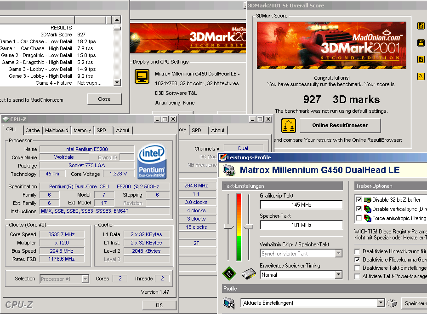Viewport: 427px width, 314px height.
Task: Click the 3DMark Score 927 result row
Action: click(57, 35)
